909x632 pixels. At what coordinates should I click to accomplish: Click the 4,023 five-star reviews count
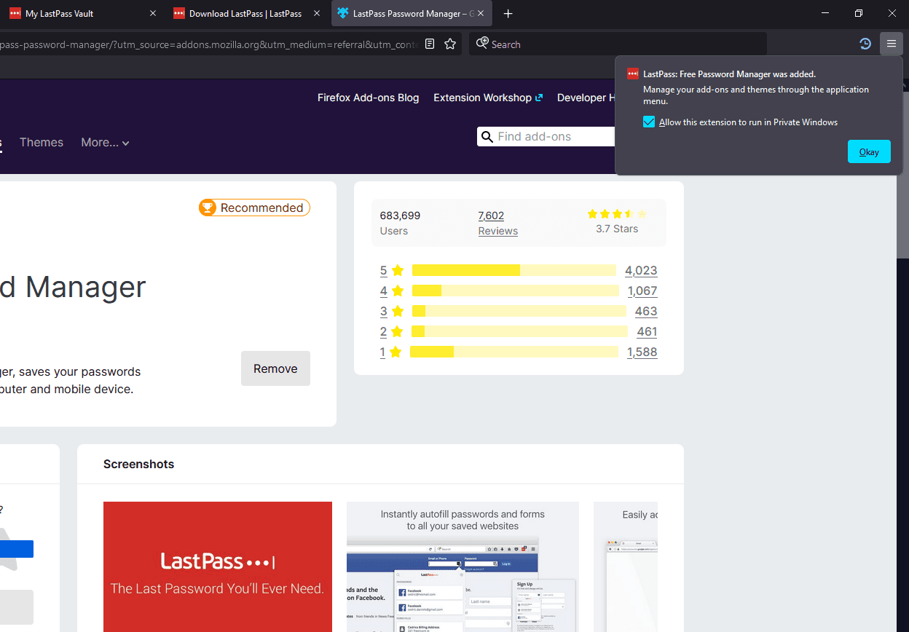tap(641, 270)
